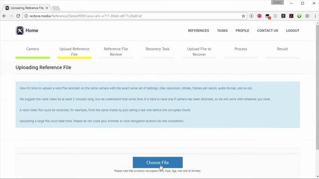319x179 pixels.
Task: Click the Restore.Media logo icon
Action: [20, 30]
